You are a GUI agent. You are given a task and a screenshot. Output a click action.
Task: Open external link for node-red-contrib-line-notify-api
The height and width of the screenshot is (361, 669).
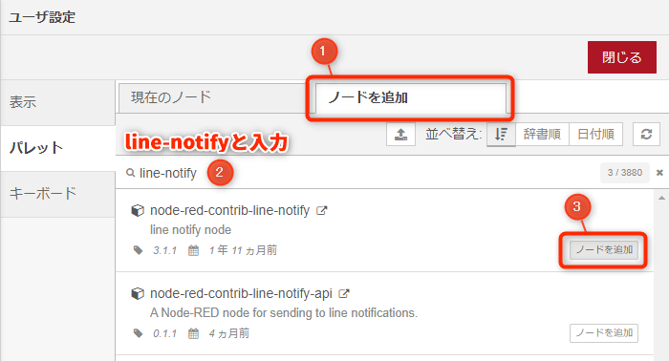click(x=344, y=293)
